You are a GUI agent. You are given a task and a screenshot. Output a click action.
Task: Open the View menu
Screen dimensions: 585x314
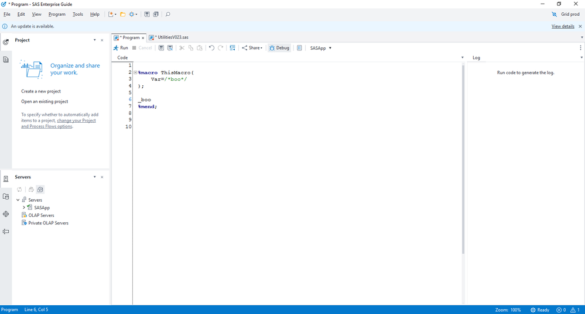click(36, 14)
